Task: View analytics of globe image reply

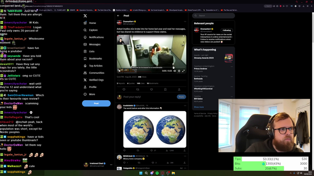Action: 170,151
